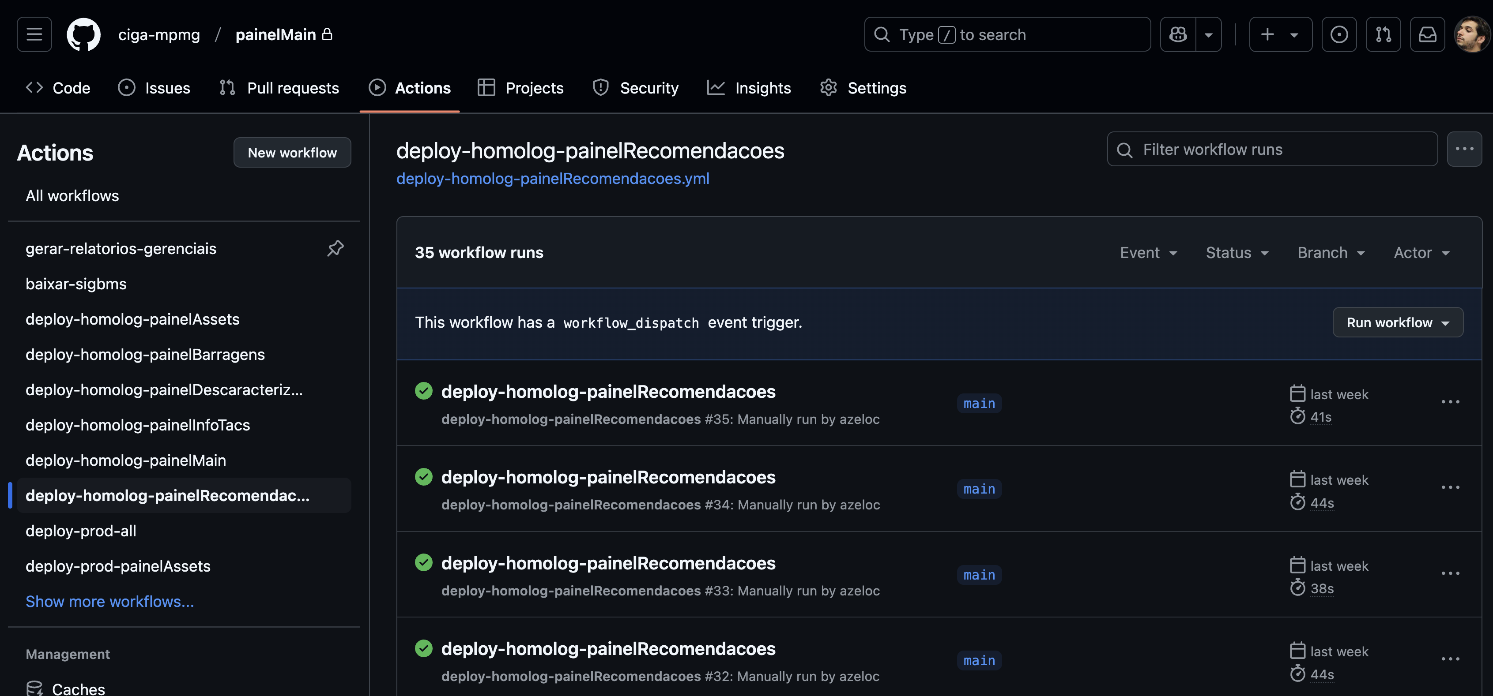
Task: Expand the Branch filter dropdown
Action: pos(1331,252)
